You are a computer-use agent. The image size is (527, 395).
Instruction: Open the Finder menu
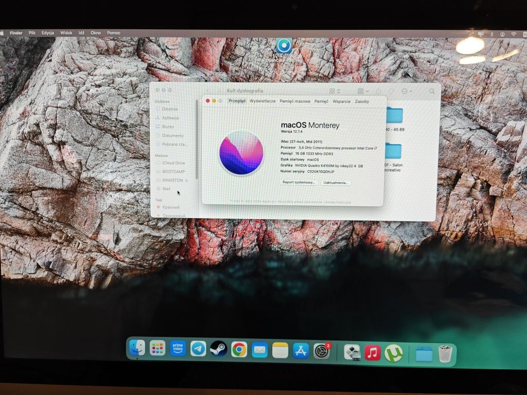16,33
